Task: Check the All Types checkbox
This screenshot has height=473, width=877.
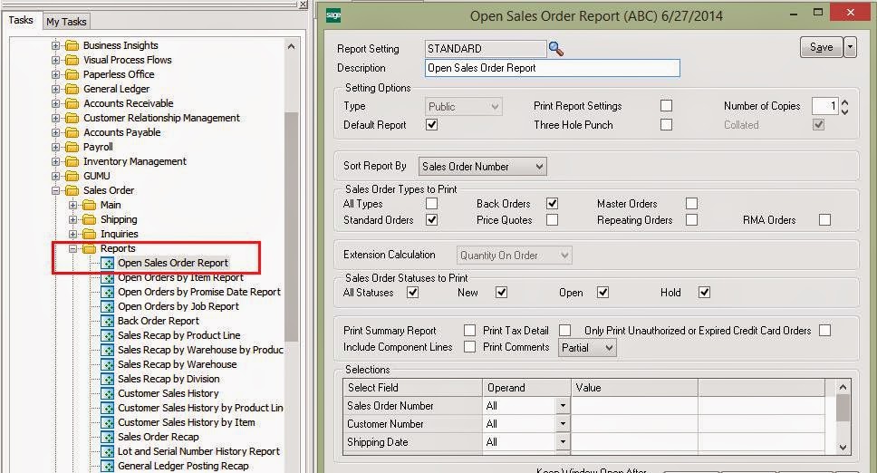Action: (431, 203)
